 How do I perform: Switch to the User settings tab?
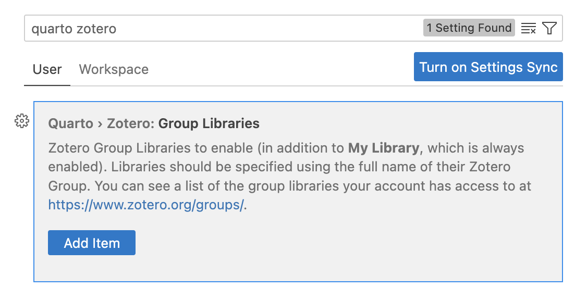click(x=47, y=70)
